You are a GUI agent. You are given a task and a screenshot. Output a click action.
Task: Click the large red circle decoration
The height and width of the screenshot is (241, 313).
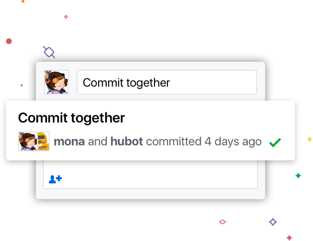pyautogui.click(x=9, y=41)
